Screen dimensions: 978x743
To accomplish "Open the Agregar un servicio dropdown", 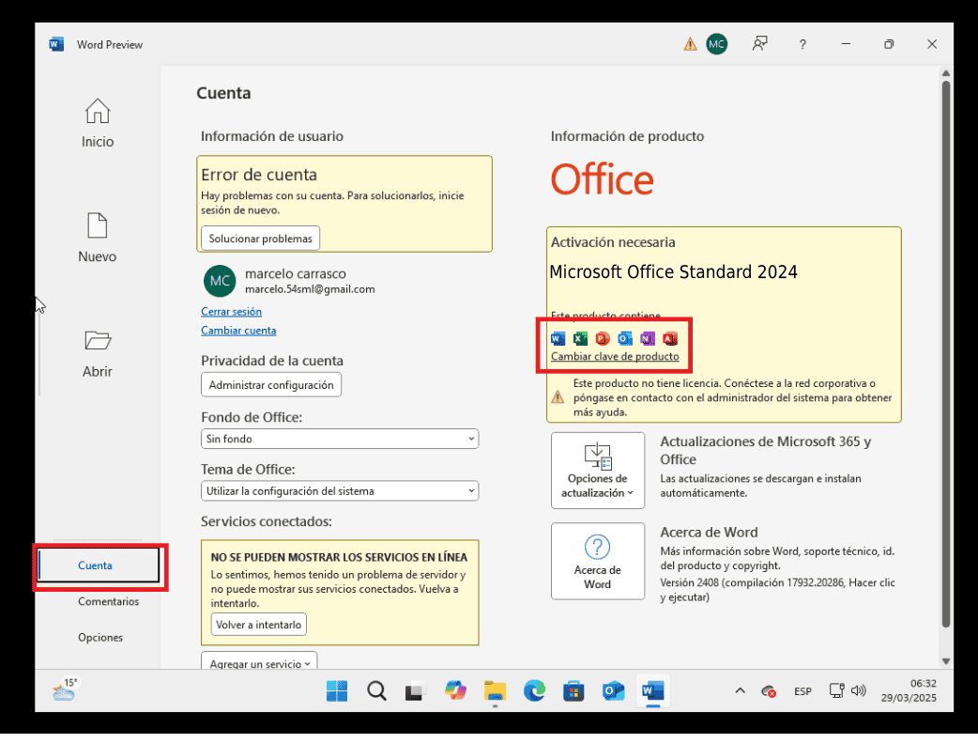I will tap(260, 663).
